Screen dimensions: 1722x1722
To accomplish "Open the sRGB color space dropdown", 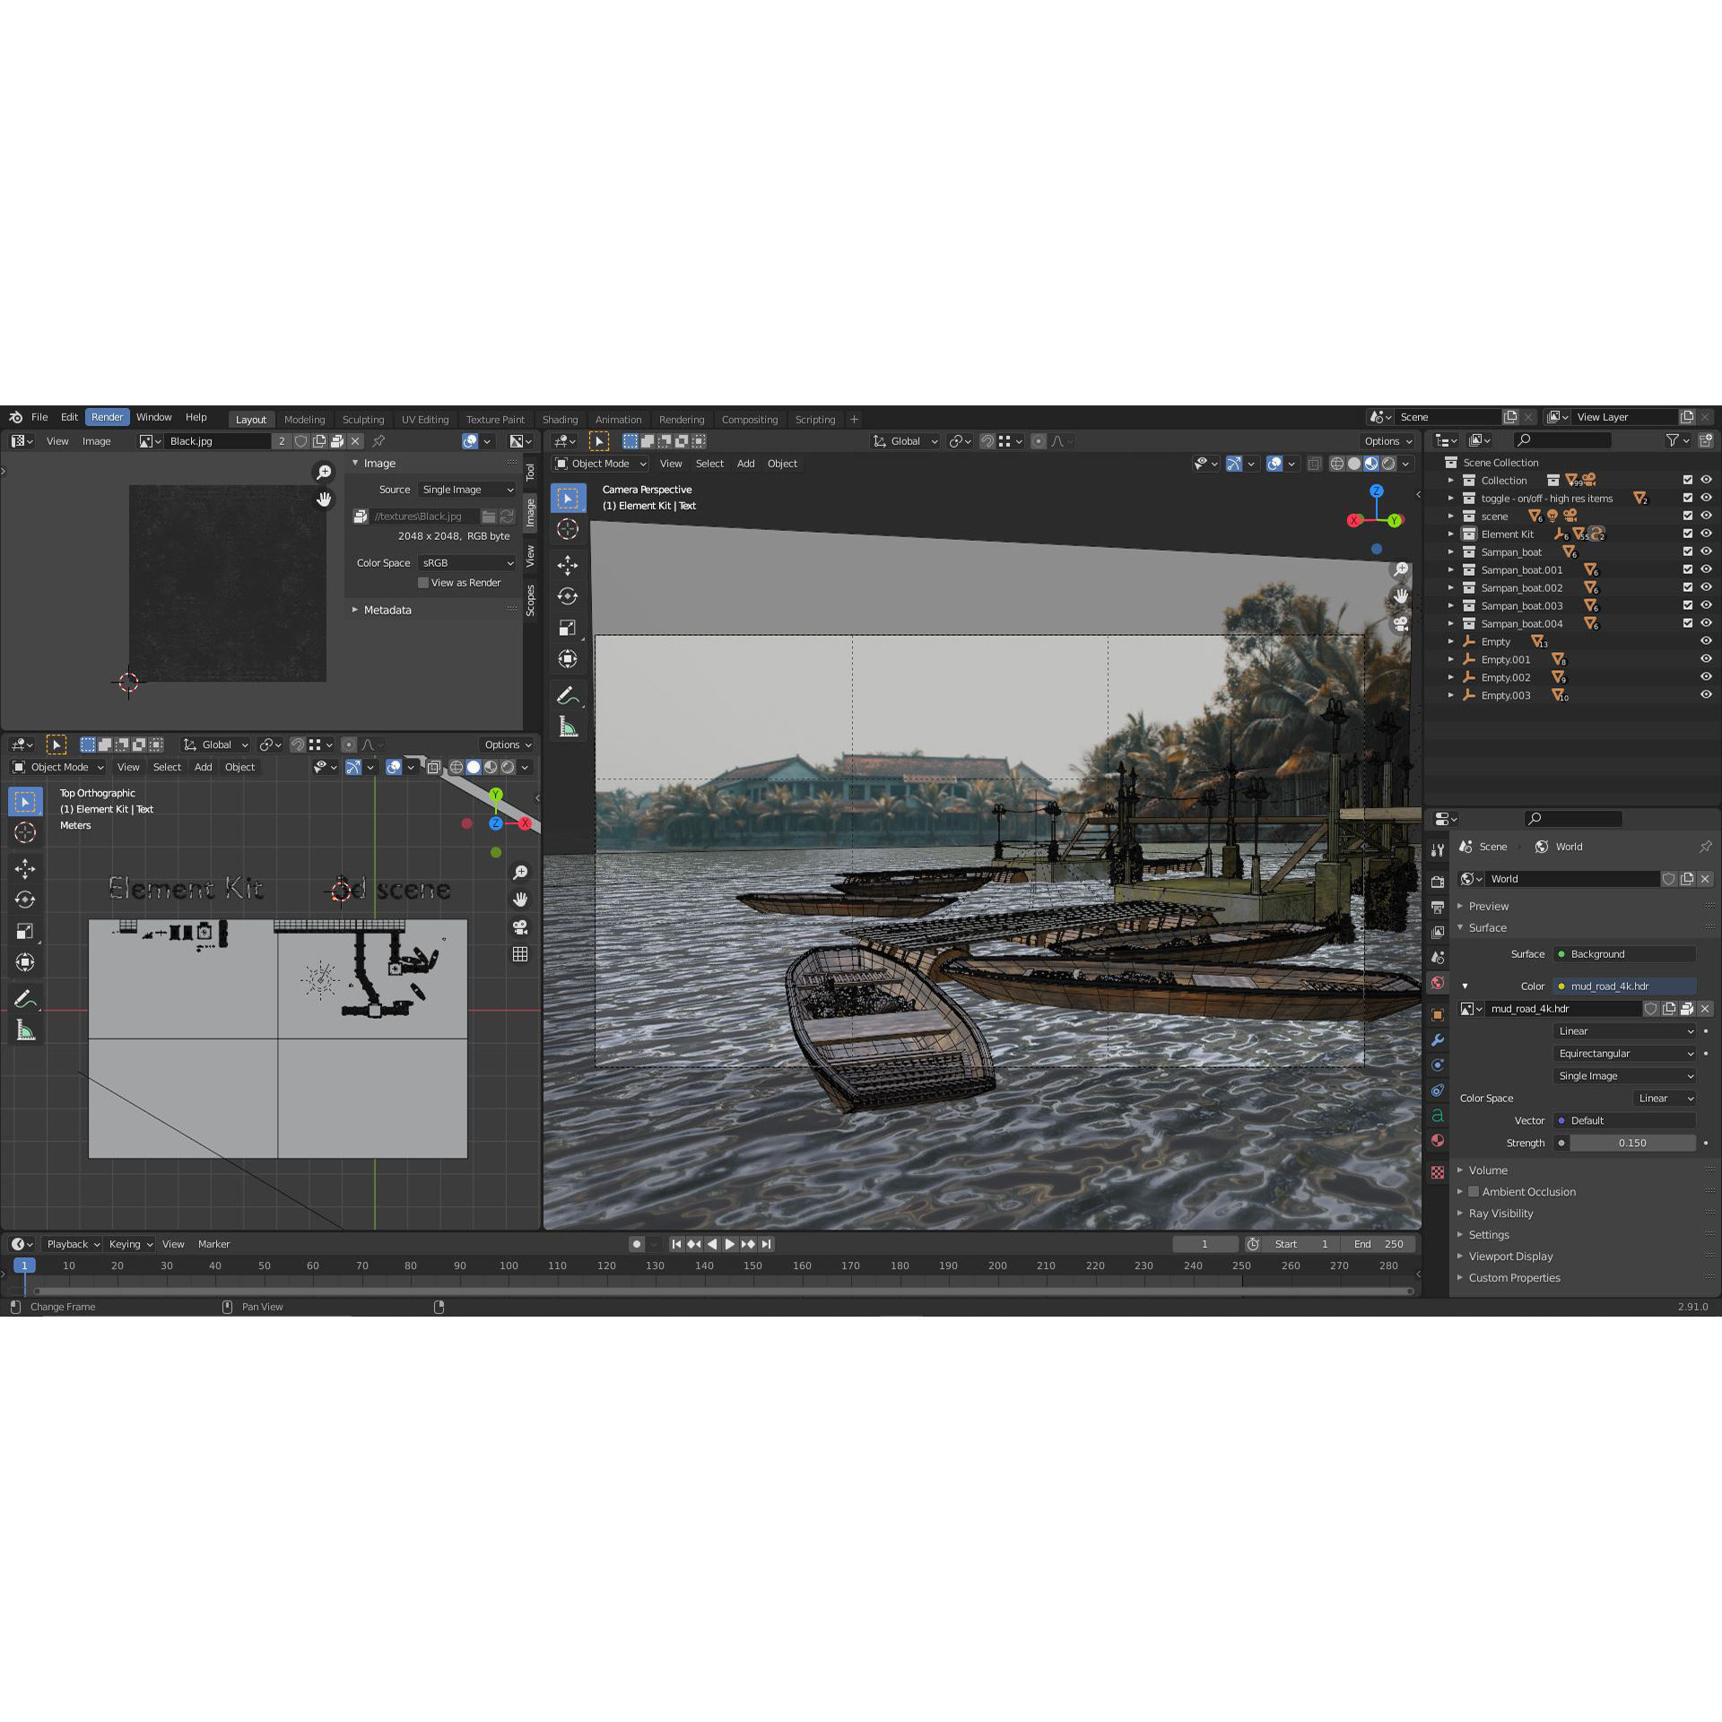I will click(467, 563).
